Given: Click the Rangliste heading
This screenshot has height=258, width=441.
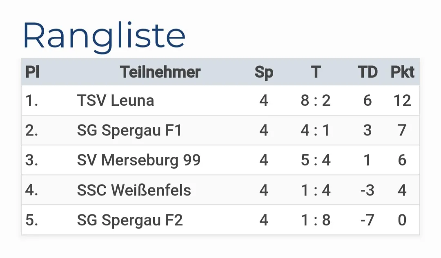Looking at the screenshot, I should click(x=104, y=36).
